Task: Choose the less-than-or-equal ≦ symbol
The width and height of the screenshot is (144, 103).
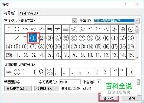Action: click(90, 29)
